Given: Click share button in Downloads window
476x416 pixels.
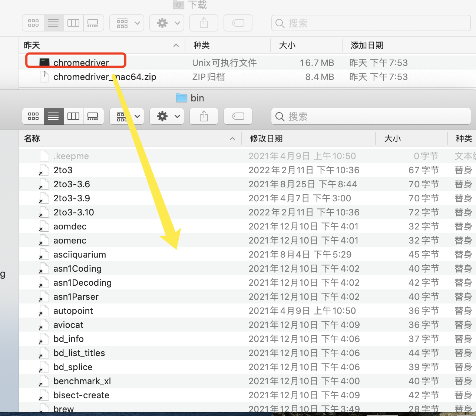Looking at the screenshot, I should [x=204, y=23].
